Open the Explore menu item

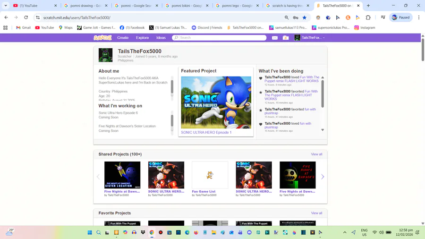coord(142,38)
